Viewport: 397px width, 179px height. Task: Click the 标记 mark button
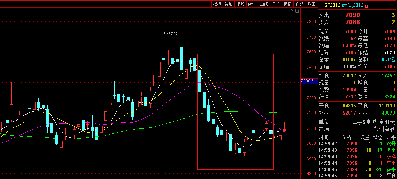click(287, 4)
